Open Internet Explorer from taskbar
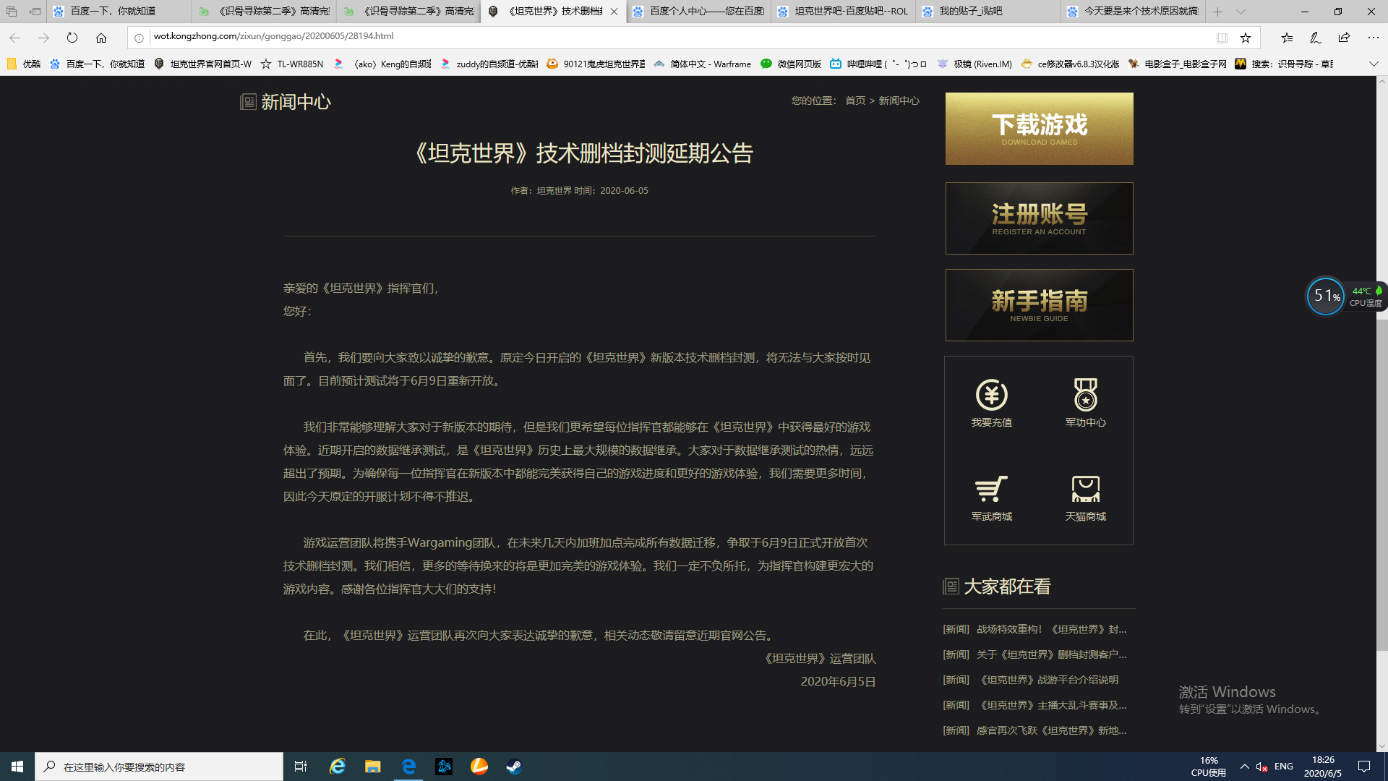Image resolution: width=1388 pixels, height=781 pixels. click(338, 767)
